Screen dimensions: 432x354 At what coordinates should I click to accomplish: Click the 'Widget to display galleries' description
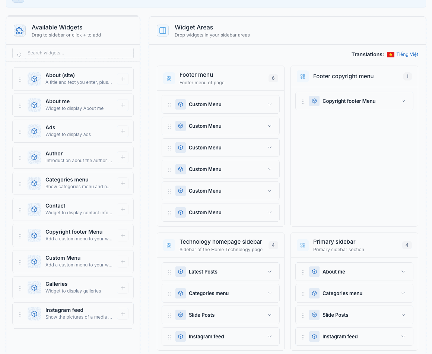pos(73,291)
